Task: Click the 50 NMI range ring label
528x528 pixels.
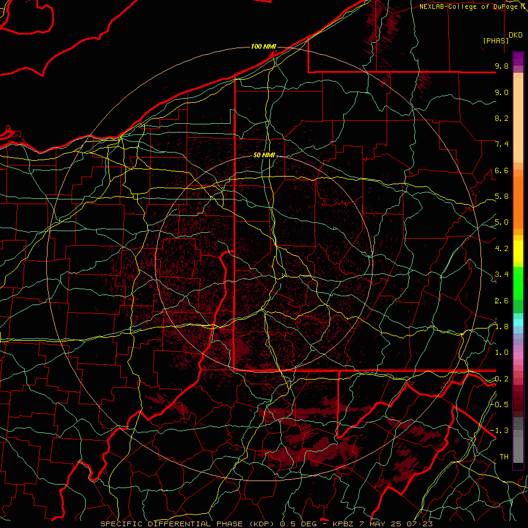Action: [265, 155]
